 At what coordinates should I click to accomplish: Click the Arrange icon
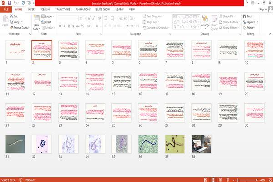point(205,18)
